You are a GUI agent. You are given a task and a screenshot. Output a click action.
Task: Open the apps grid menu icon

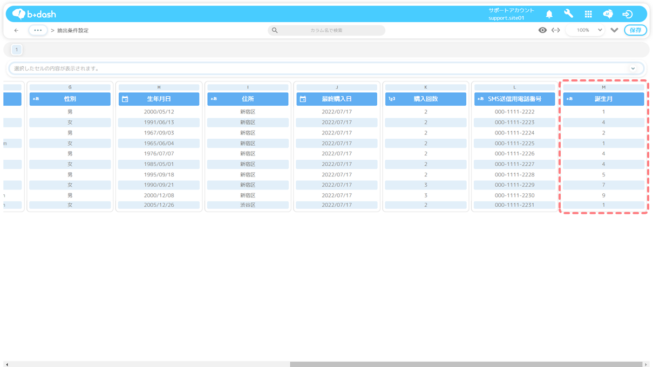(588, 14)
